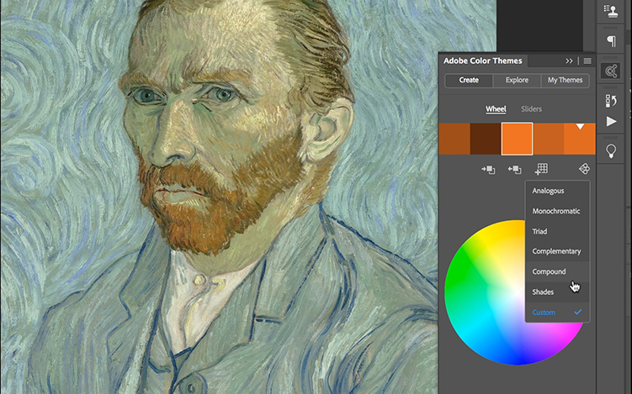Screen dimensions: 632x394
Task: Open the History panel icon
Action: tap(612, 100)
